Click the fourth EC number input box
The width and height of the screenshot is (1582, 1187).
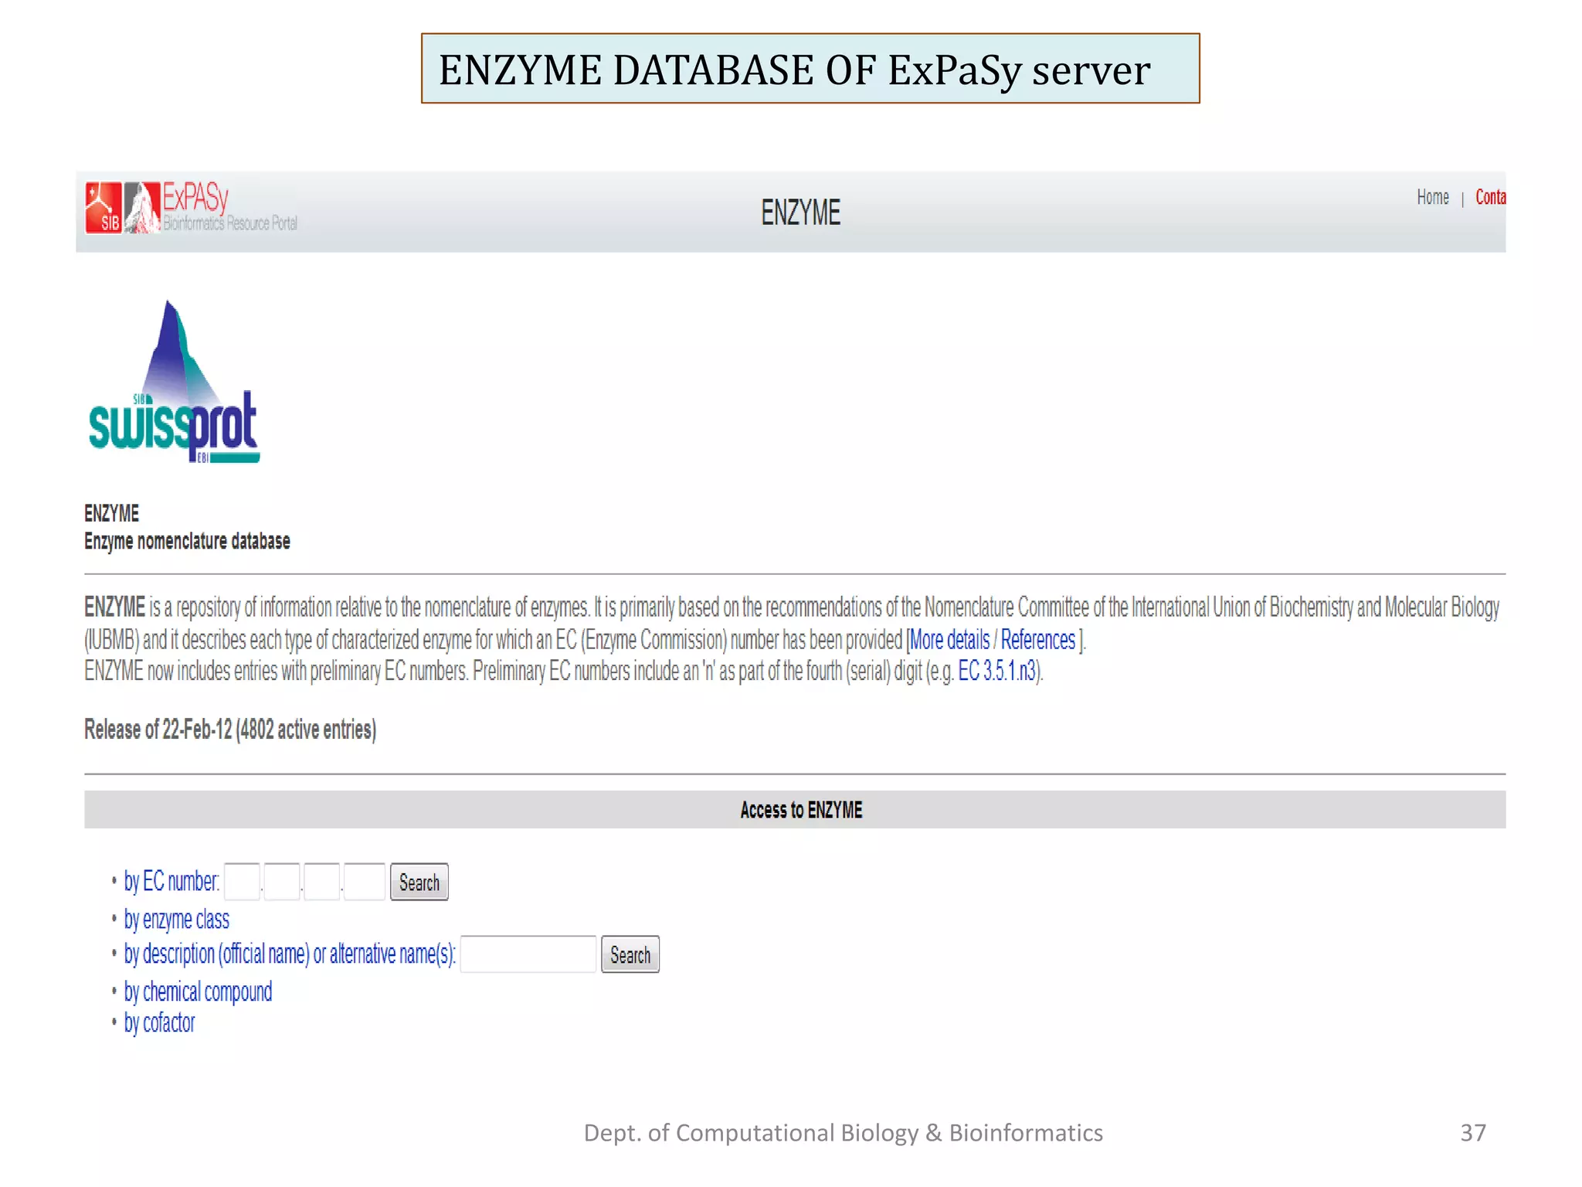point(364,882)
